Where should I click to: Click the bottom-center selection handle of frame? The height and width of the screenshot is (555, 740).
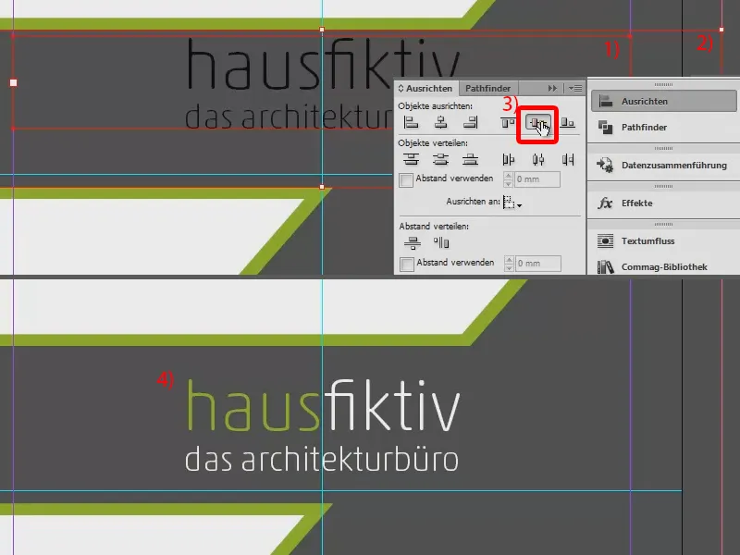(322, 187)
